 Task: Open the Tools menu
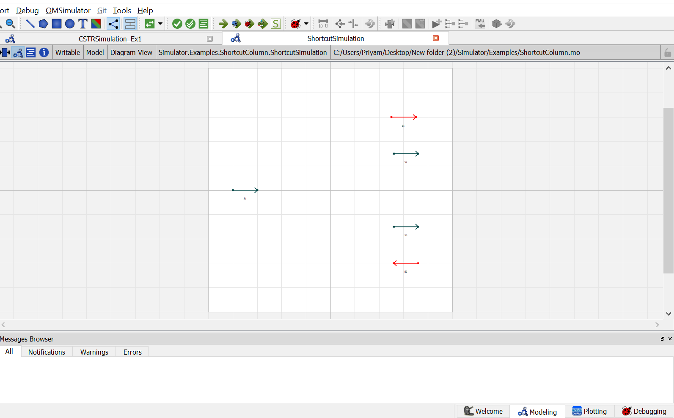pos(122,11)
